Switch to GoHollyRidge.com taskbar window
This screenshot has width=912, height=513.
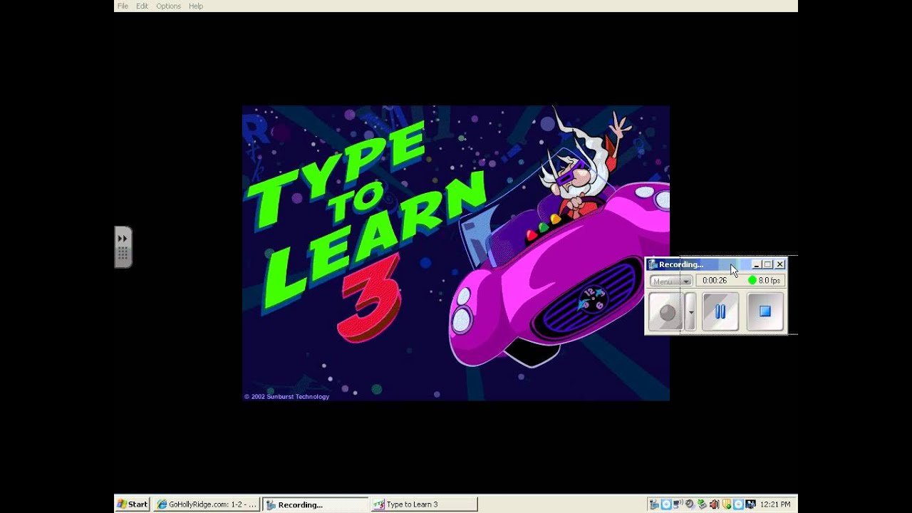[x=207, y=504]
